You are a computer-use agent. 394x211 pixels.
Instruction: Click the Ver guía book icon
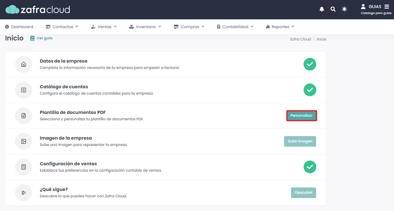pos(33,38)
